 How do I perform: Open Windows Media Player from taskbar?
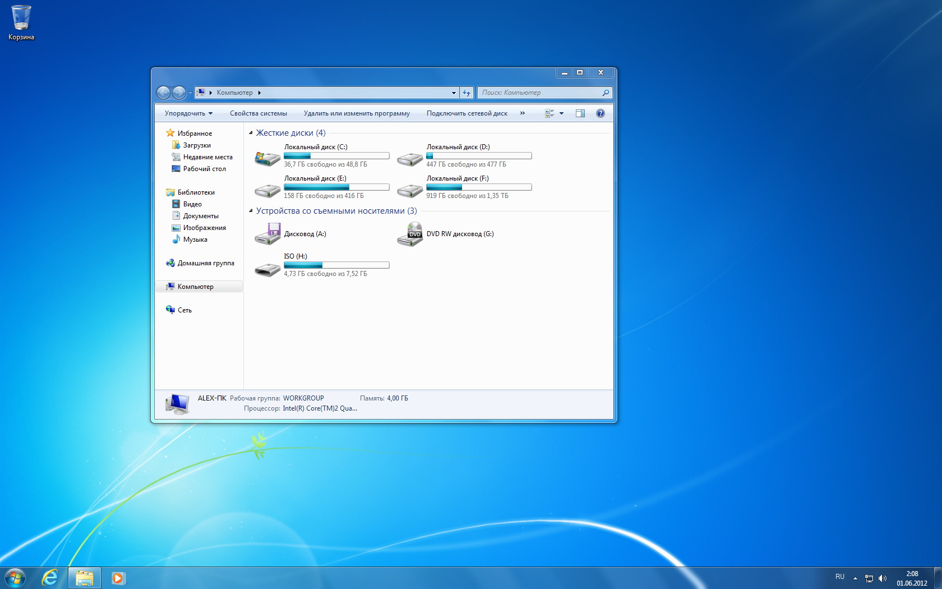(118, 578)
